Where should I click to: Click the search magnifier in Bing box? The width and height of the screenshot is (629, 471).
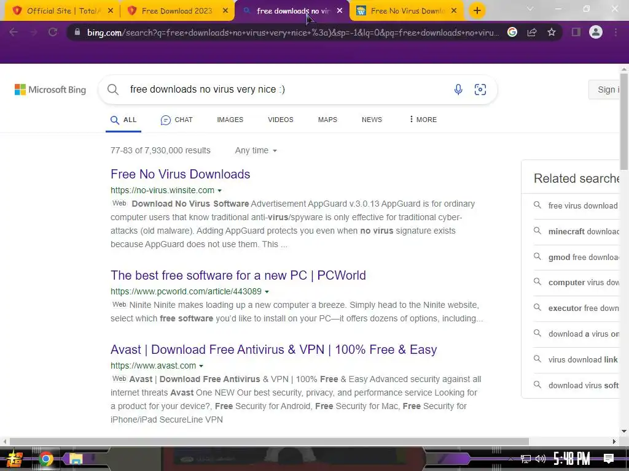113,90
